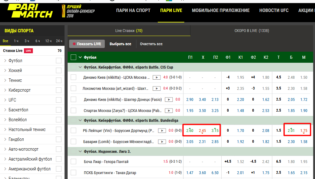
Task: Open МОБИЛЬНОЕ ПРИЛОЖЕНИЕ menu
Action: tap(221, 10)
